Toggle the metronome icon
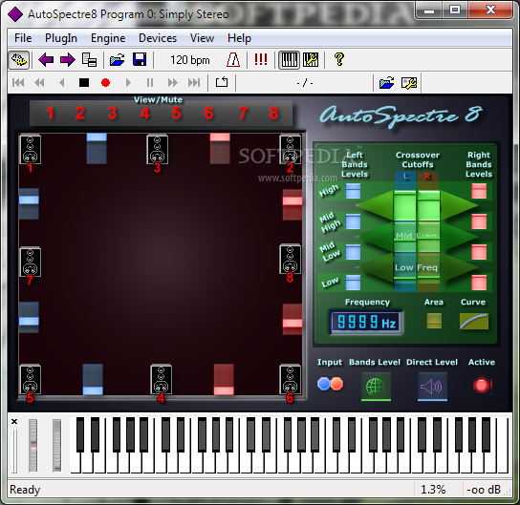This screenshot has height=505, width=520. pyautogui.click(x=233, y=60)
